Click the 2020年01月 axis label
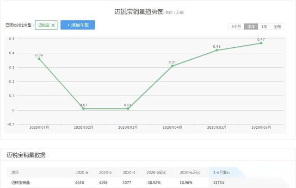Screen dimensions: 296x188 pos(39,127)
